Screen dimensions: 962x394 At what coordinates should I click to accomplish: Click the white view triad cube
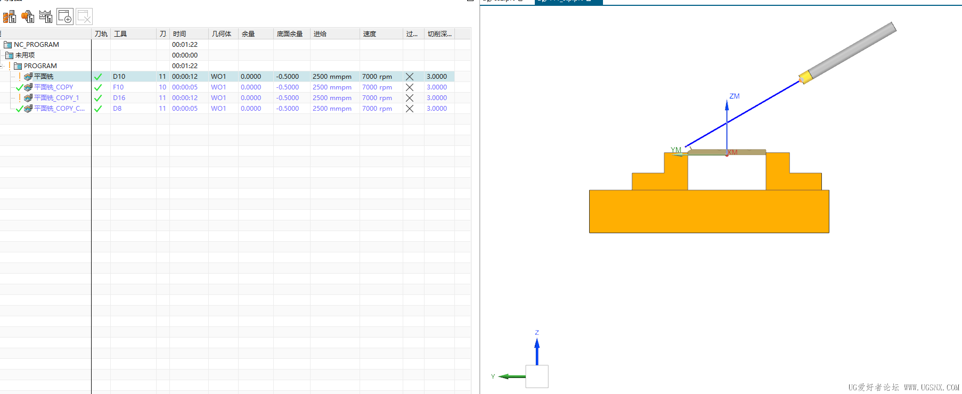point(537,376)
